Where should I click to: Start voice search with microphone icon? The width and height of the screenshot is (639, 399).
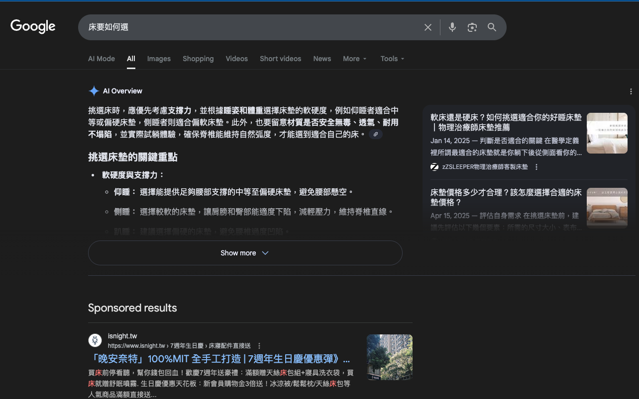pyautogui.click(x=452, y=27)
